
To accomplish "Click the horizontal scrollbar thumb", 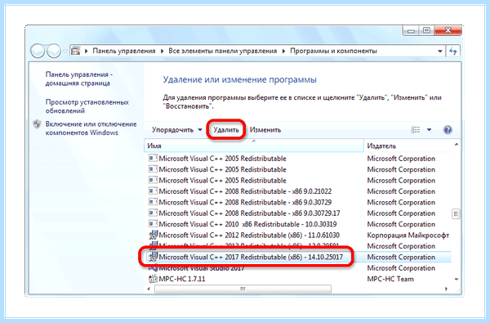I will click(243, 289).
